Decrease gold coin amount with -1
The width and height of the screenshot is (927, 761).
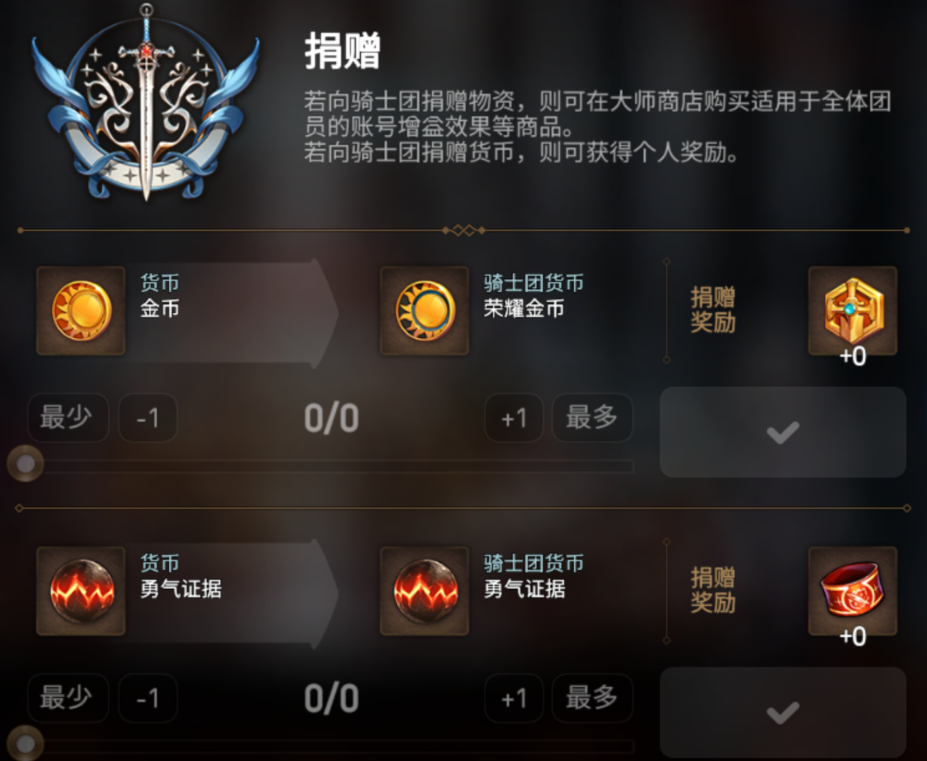pyautogui.click(x=148, y=418)
